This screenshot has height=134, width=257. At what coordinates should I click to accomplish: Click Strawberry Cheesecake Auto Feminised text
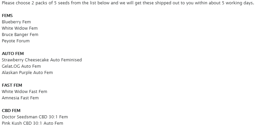42,60
